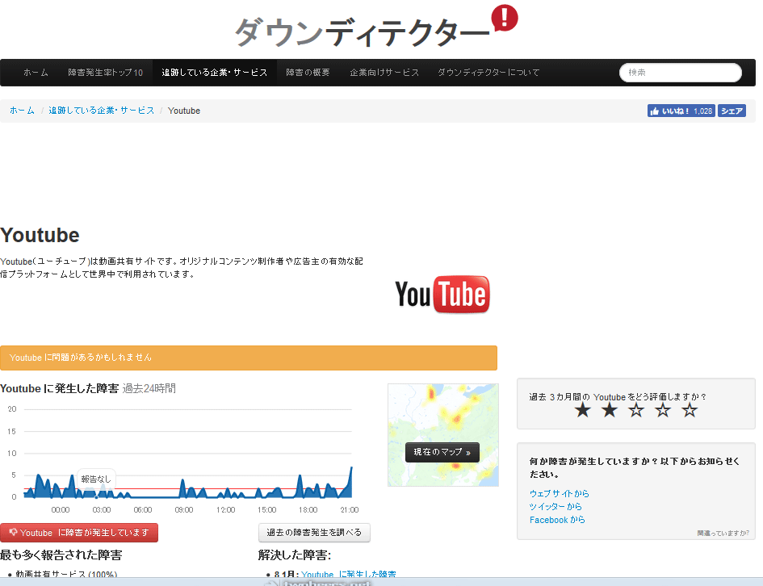
Task: Click the YouTube logo image
Action: [x=442, y=295]
